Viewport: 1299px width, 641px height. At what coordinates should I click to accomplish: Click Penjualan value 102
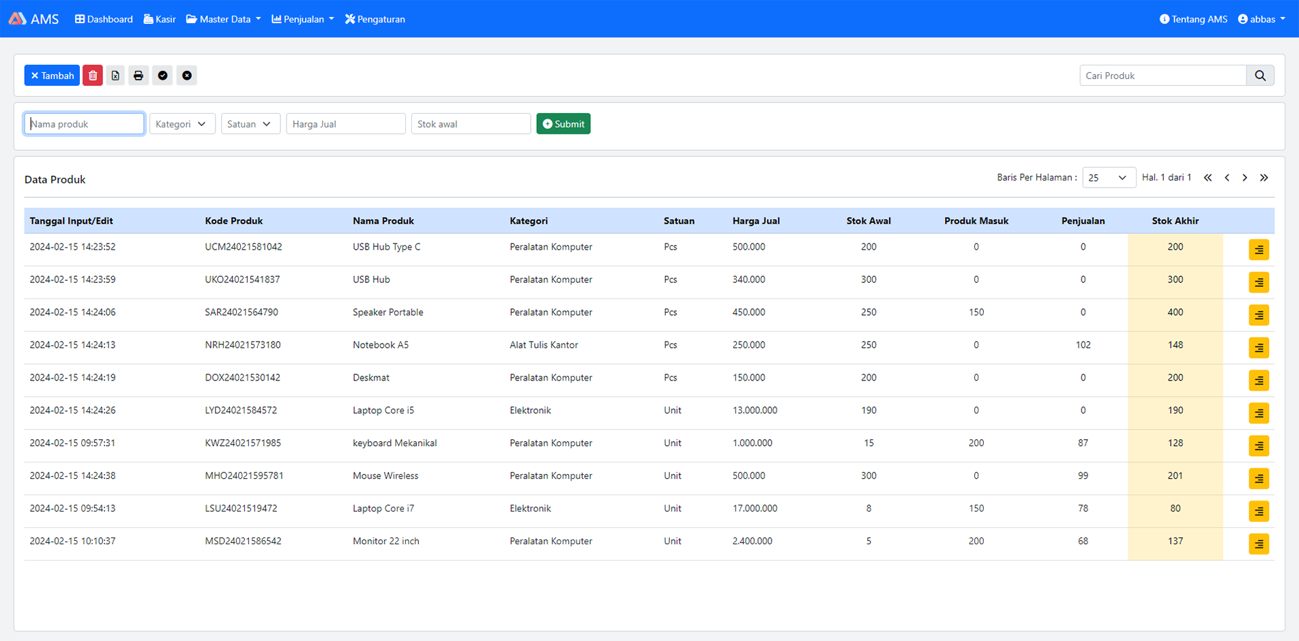(x=1083, y=345)
